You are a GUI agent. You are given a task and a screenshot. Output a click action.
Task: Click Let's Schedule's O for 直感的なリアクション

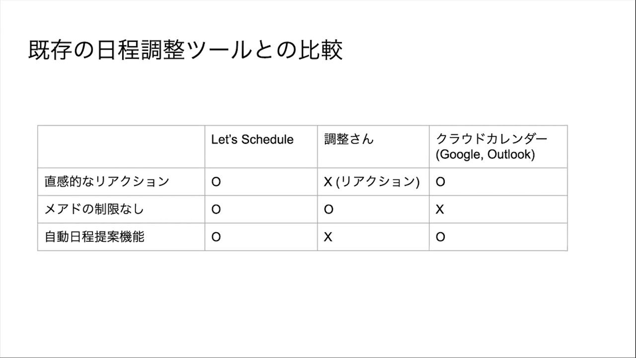click(x=216, y=182)
